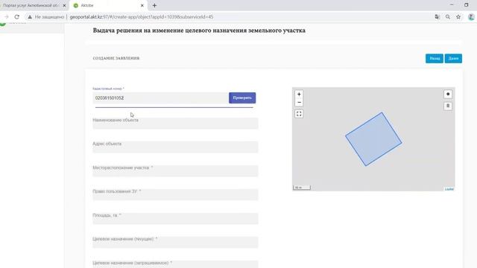477x268 pixels.
Task: Focus the Целевое назначение (запрашиваемое) field
Action: coord(175,264)
